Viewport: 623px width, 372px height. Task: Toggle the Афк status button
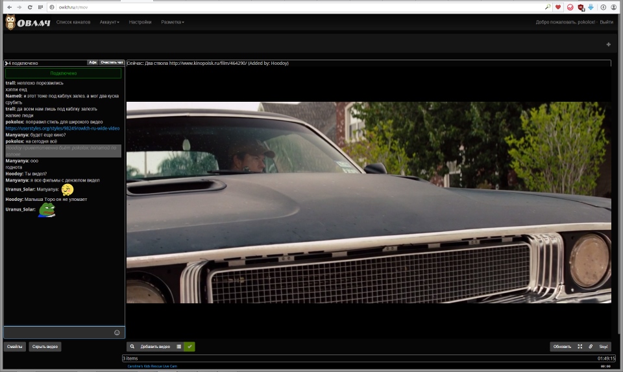(x=93, y=63)
